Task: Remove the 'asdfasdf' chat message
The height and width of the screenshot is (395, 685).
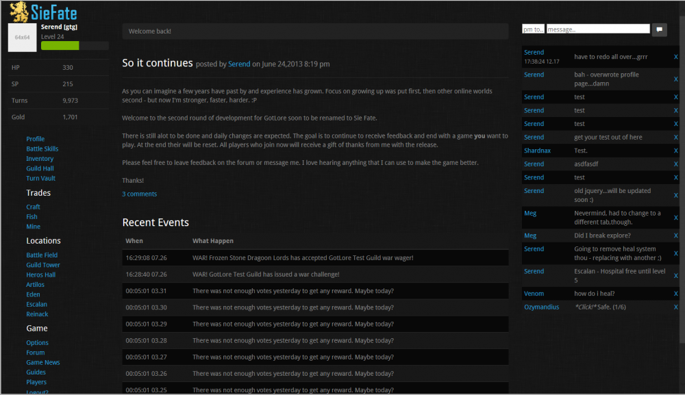Action: 675,164
